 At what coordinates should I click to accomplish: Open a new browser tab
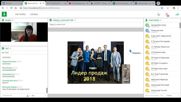point(158,3)
